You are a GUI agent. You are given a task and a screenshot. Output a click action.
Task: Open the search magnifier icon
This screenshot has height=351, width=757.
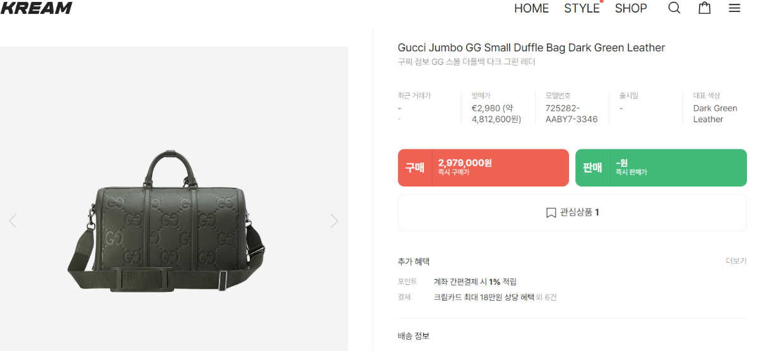(674, 8)
